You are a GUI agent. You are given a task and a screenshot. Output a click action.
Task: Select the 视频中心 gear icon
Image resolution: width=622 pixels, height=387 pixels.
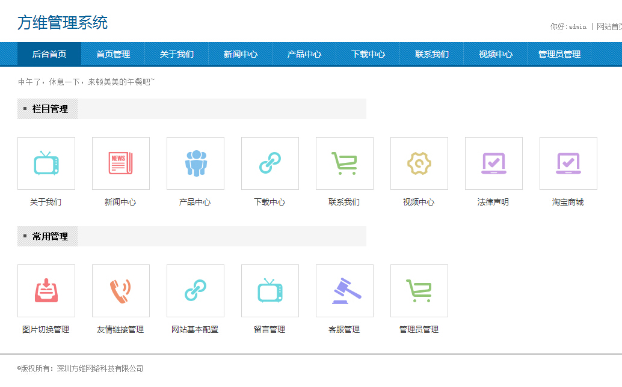pyautogui.click(x=419, y=163)
